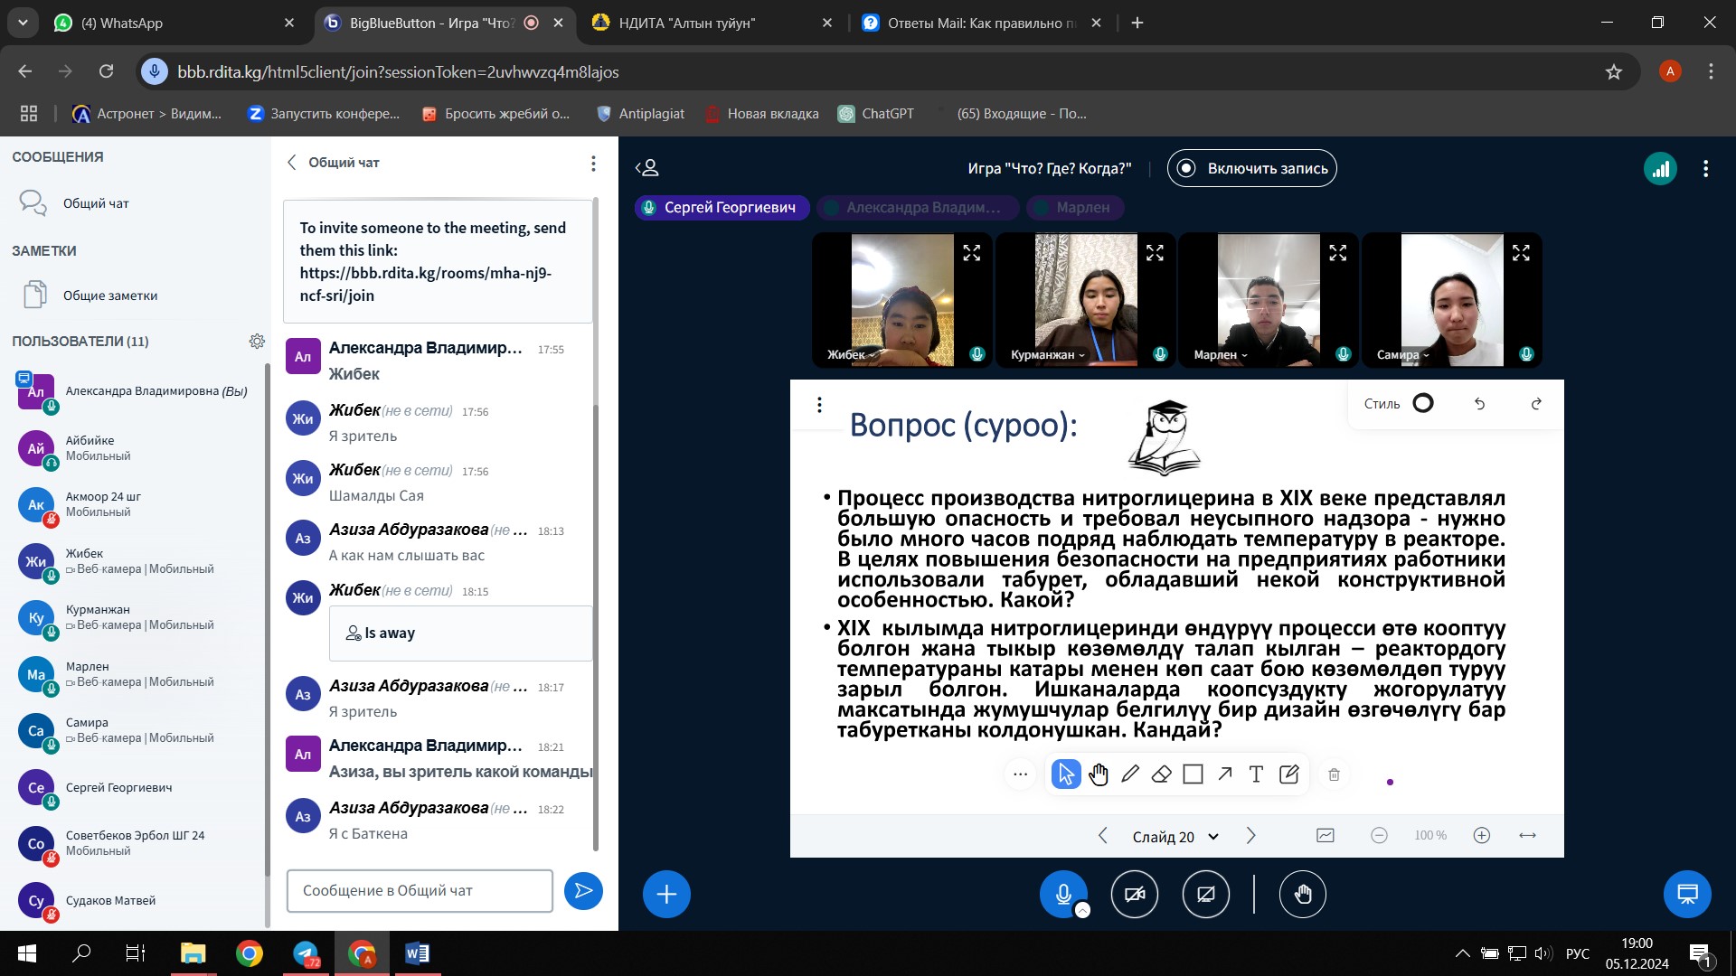The height and width of the screenshot is (976, 1736).
Task: Open the connection status signal icon
Action: 1660,169
